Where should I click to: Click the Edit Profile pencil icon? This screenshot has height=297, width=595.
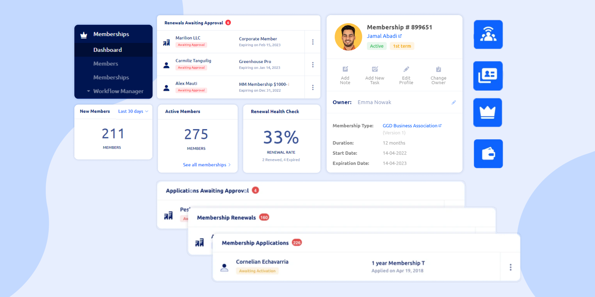(406, 69)
